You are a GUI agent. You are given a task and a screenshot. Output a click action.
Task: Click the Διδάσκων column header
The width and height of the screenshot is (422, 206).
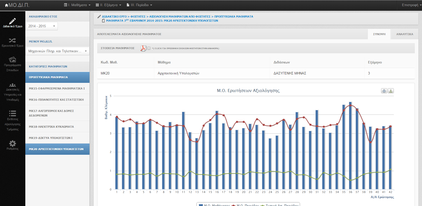click(x=282, y=62)
